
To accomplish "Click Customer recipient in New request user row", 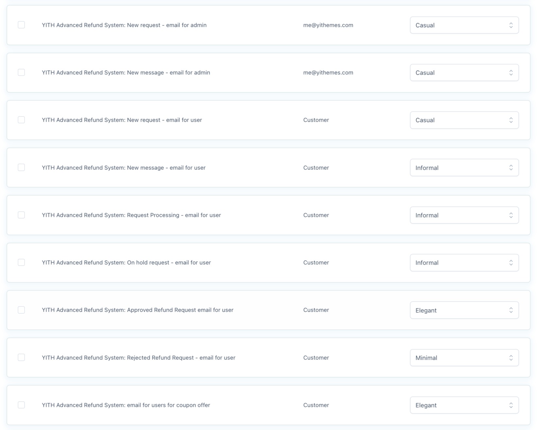I will (316, 120).
